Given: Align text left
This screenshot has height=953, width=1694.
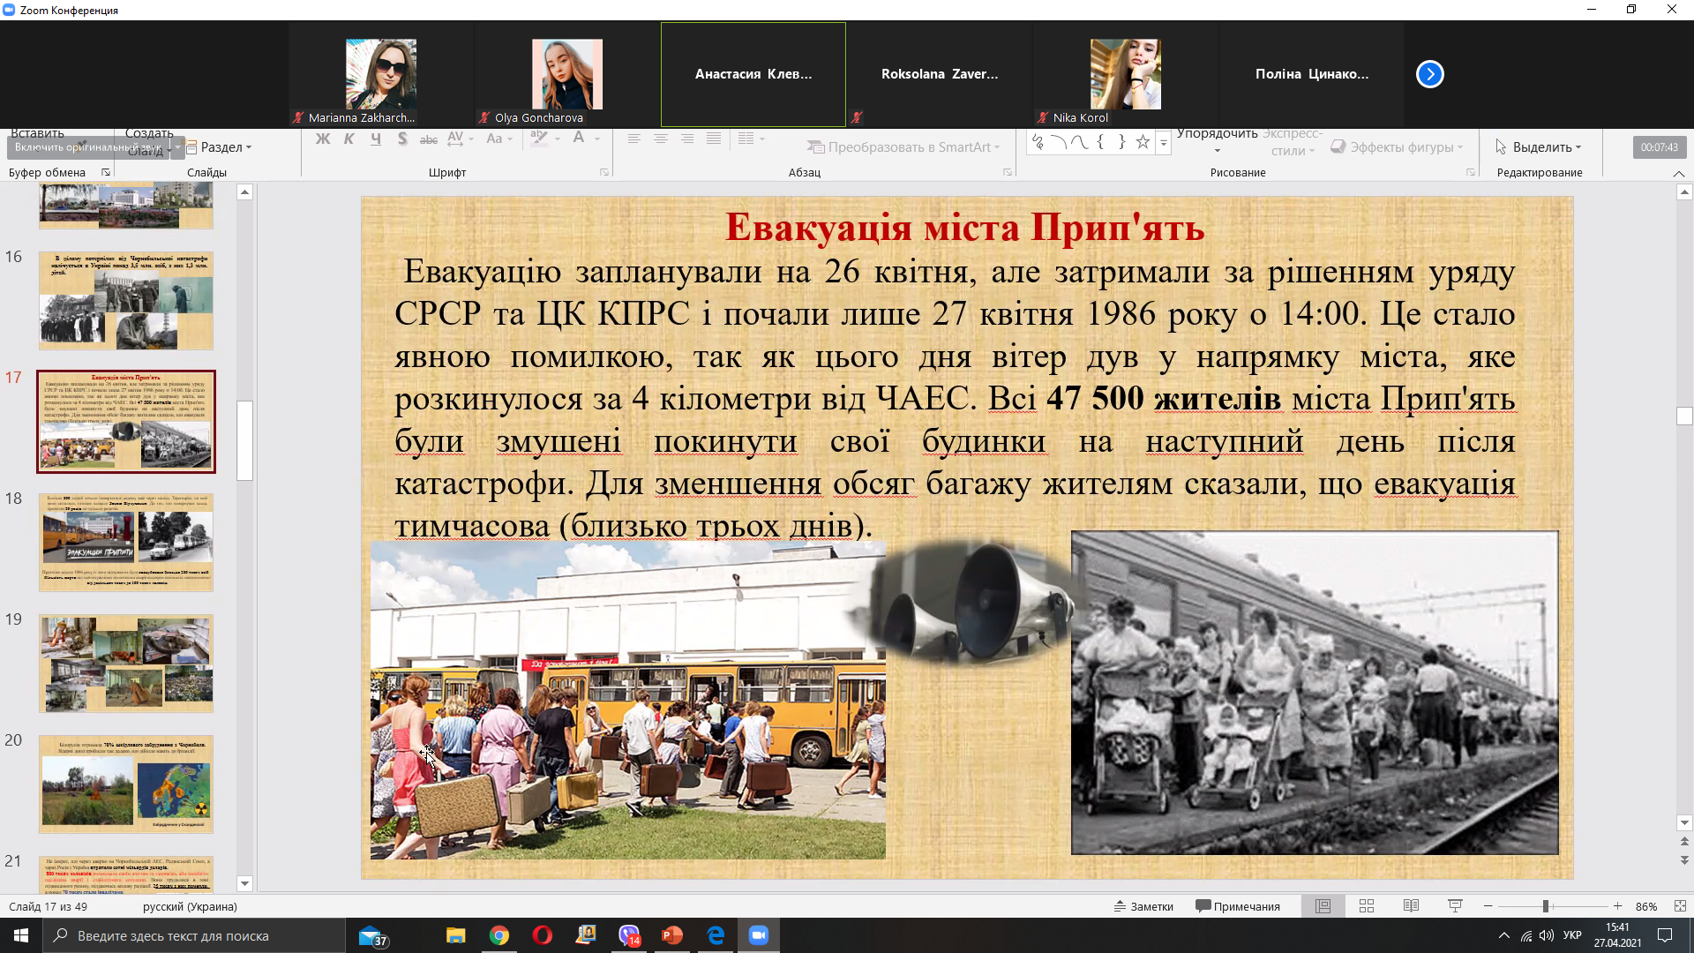Looking at the screenshot, I should tap(633, 139).
